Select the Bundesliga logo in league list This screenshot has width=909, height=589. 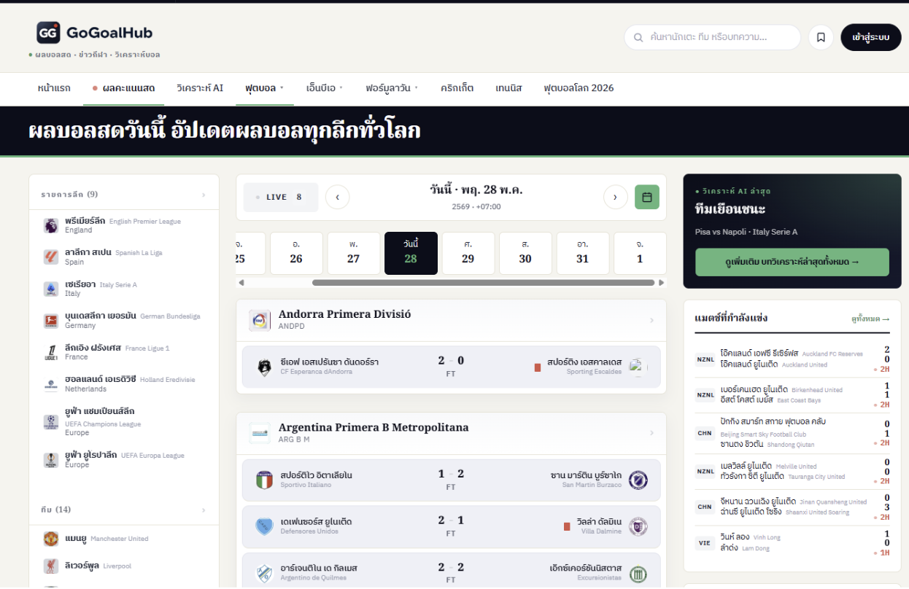50,321
